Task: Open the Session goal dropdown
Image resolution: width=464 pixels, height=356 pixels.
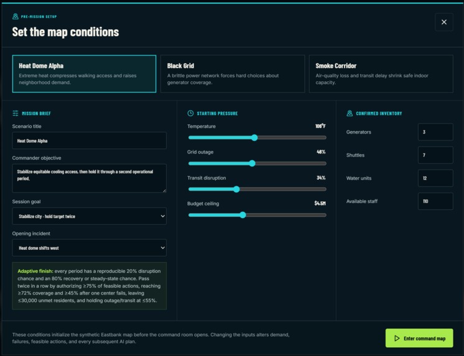Action: 89,216
